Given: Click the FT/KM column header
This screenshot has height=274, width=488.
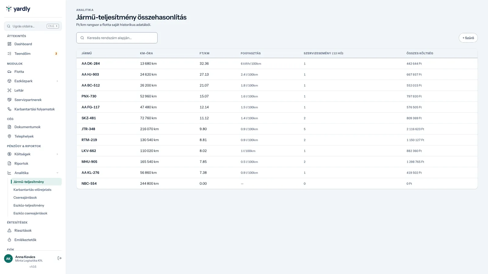Looking at the screenshot, I should coord(204,53).
